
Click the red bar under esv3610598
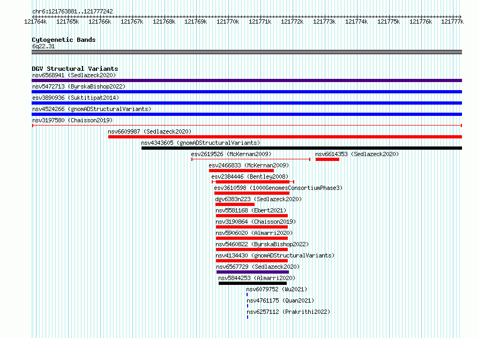(x=252, y=193)
